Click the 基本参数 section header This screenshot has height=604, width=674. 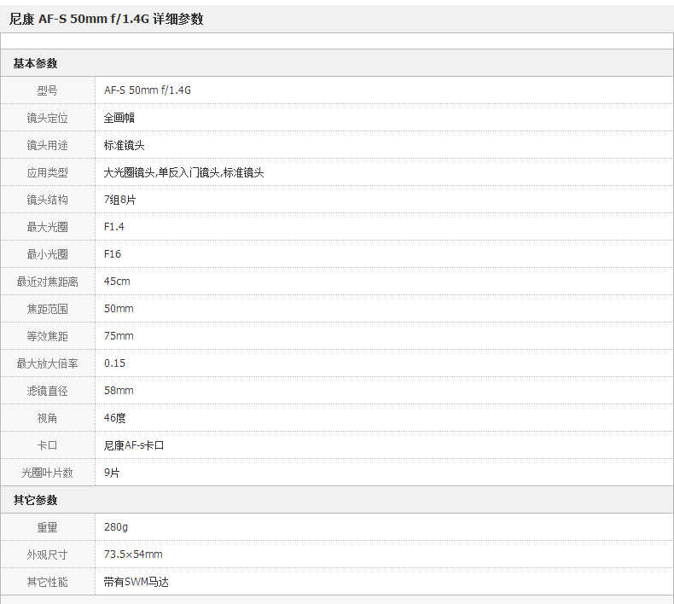point(35,63)
